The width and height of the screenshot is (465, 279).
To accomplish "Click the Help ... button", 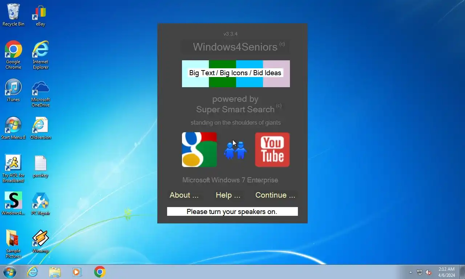I will point(228,195).
